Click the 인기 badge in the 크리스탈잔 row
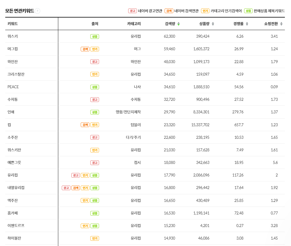The width and height of the screenshot is (291, 246). coord(95,74)
